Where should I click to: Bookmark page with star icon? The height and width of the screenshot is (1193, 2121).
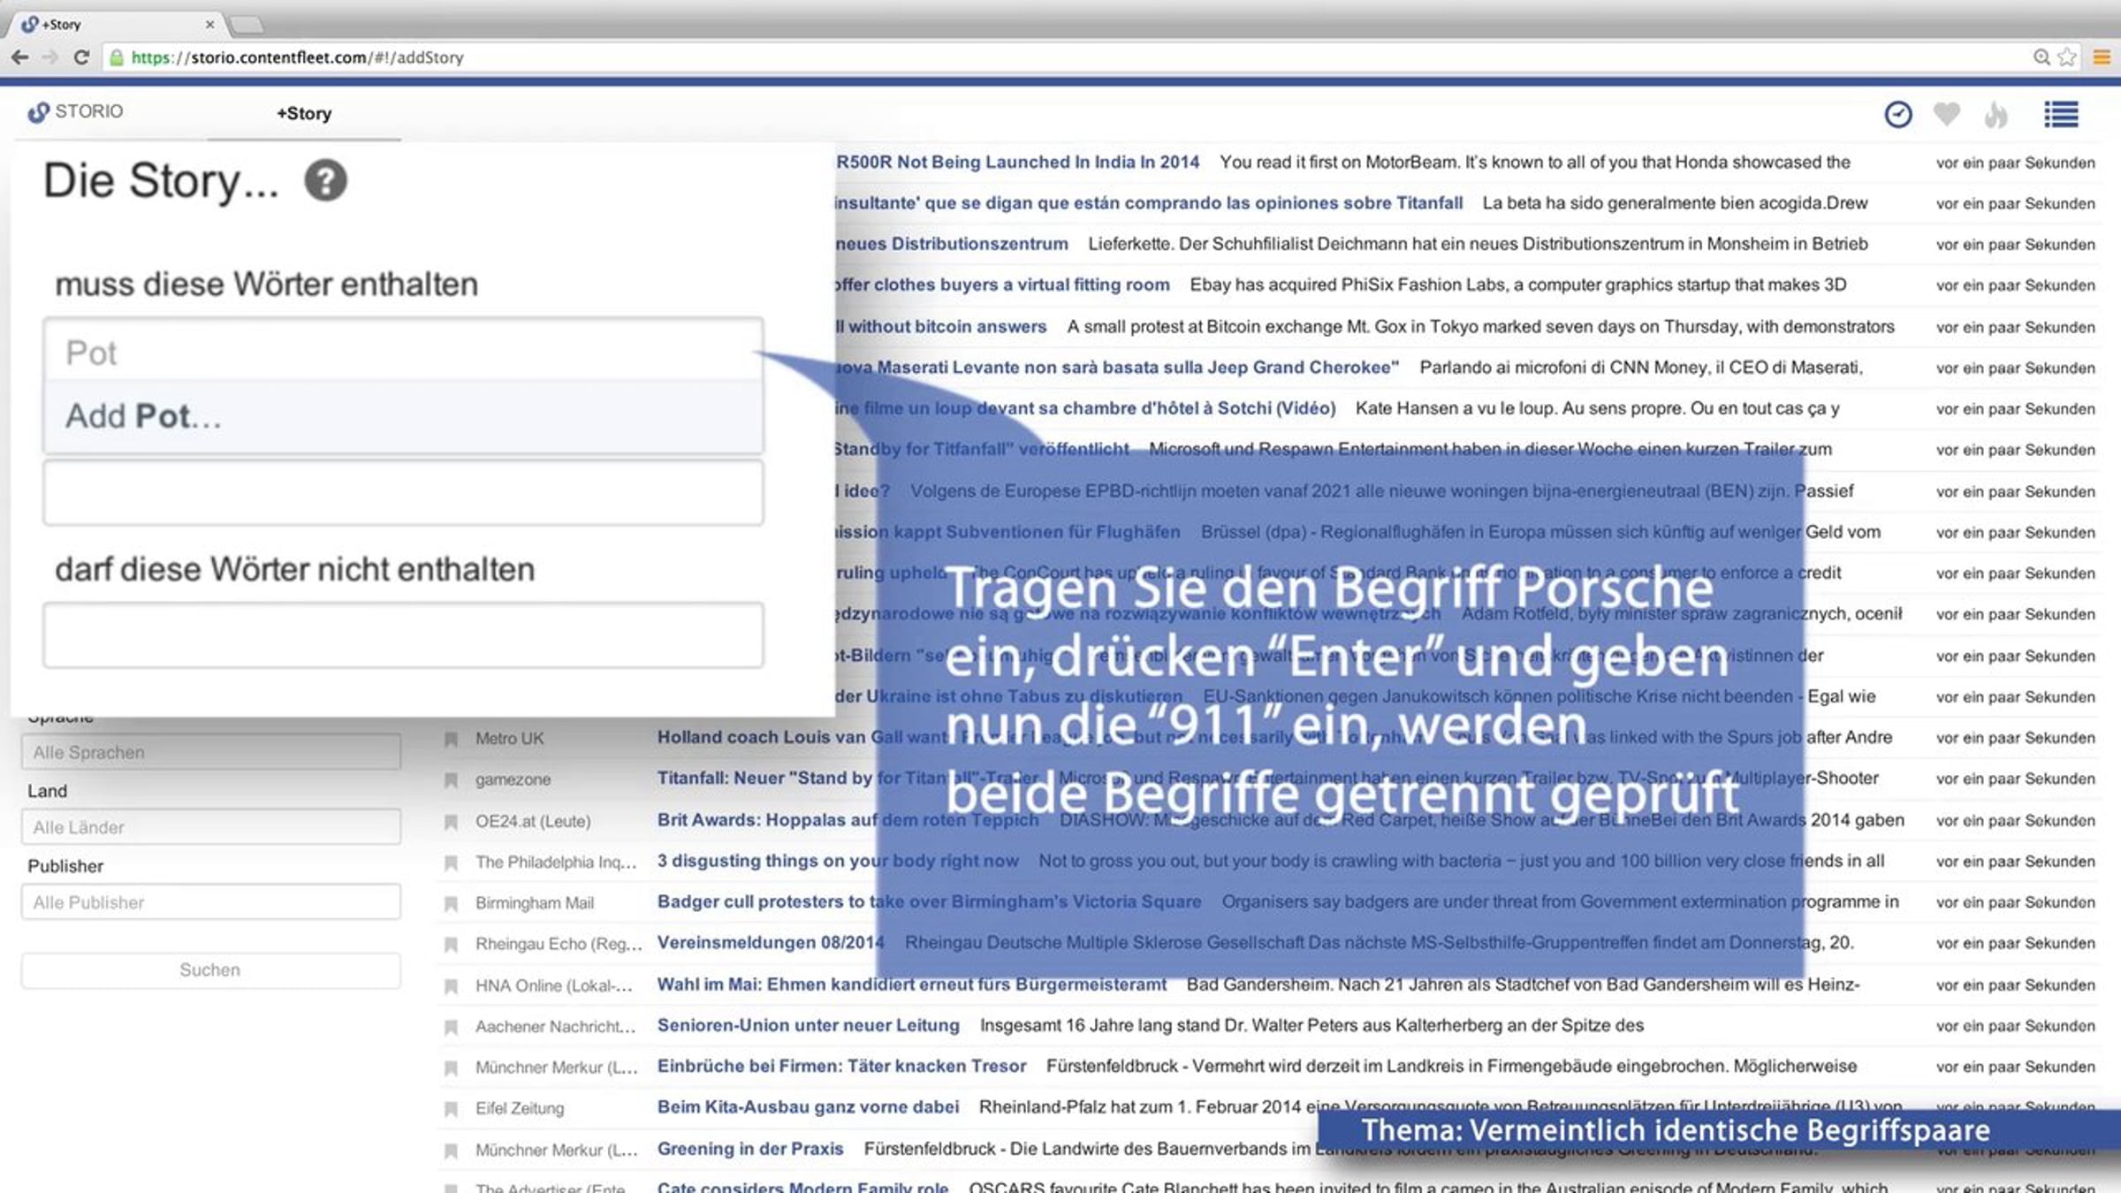click(2067, 57)
